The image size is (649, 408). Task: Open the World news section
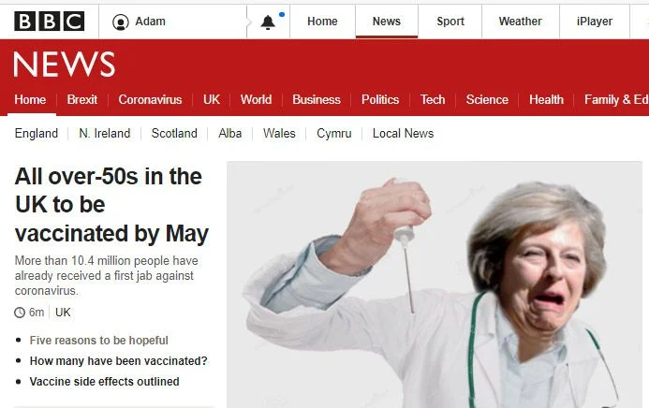pos(257,99)
